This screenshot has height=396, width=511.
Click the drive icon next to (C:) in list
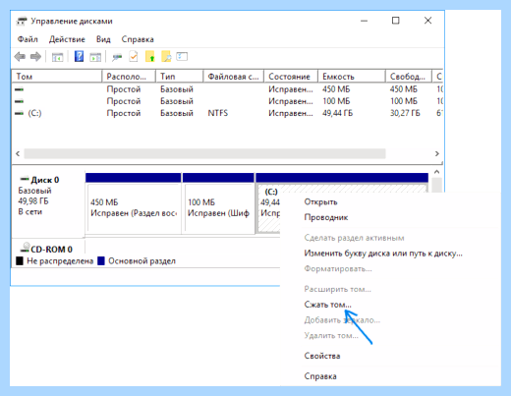pos(20,113)
